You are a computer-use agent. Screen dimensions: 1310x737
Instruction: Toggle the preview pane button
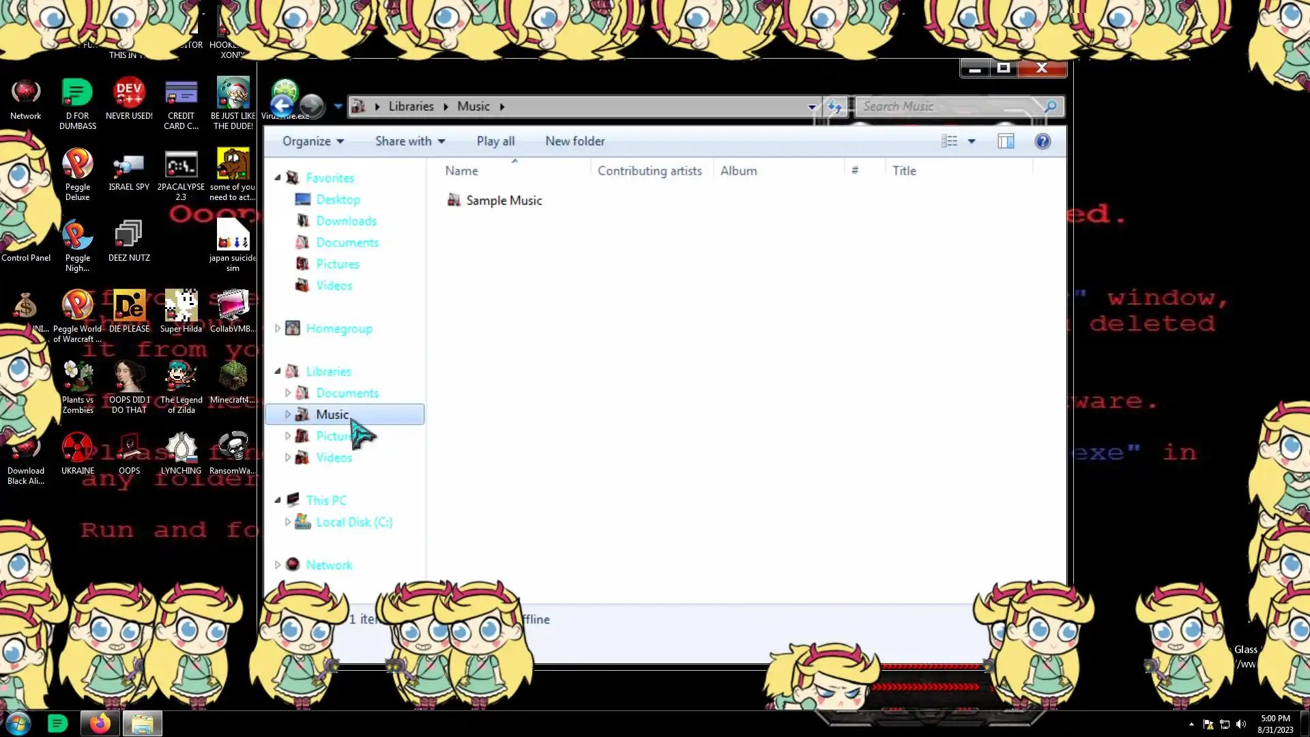tap(1006, 141)
